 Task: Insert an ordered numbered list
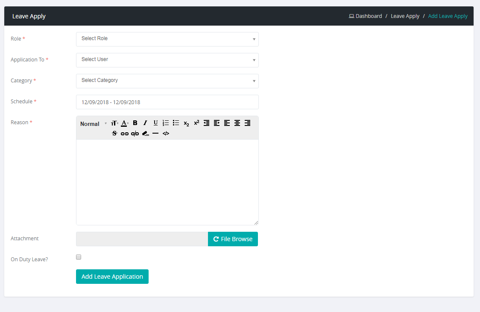click(x=166, y=123)
